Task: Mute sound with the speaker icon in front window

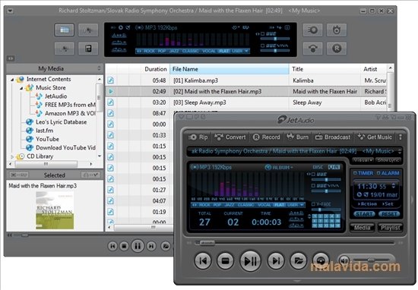Action: (x=344, y=260)
